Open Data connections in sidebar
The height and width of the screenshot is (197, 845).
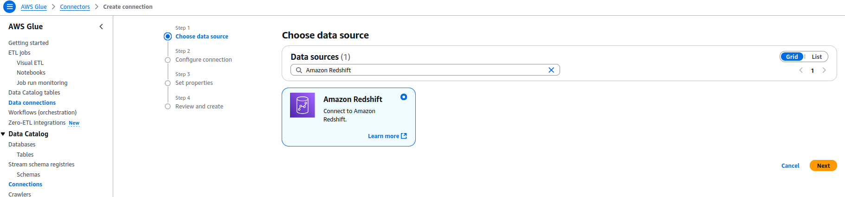pos(32,103)
